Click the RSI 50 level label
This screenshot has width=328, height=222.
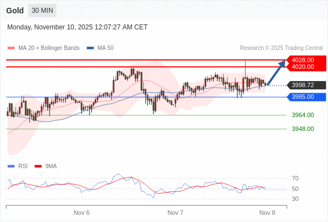(295, 189)
